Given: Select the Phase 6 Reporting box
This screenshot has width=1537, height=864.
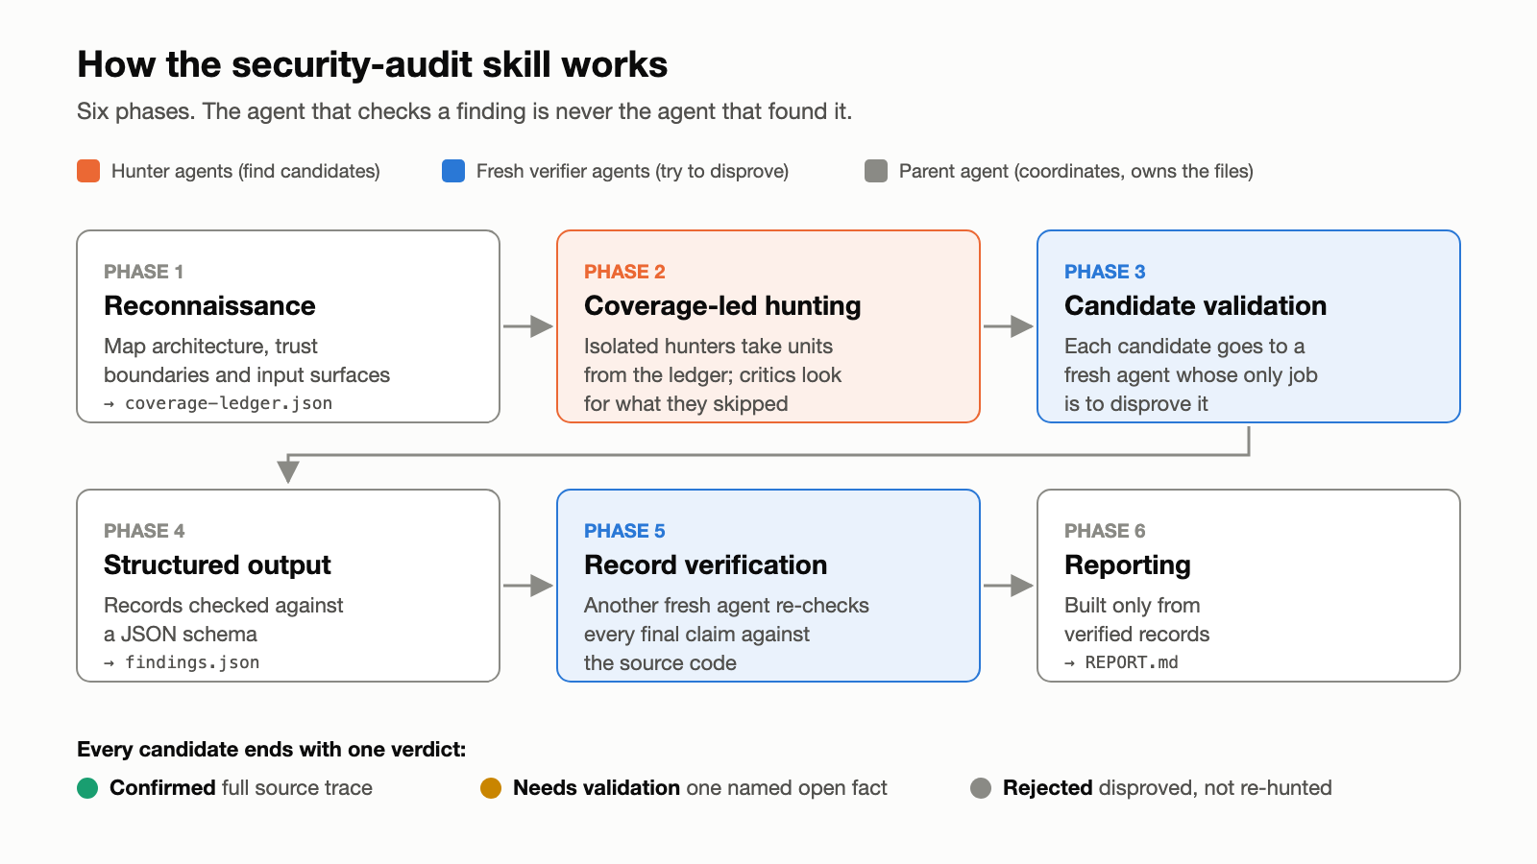Looking at the screenshot, I should [1249, 586].
